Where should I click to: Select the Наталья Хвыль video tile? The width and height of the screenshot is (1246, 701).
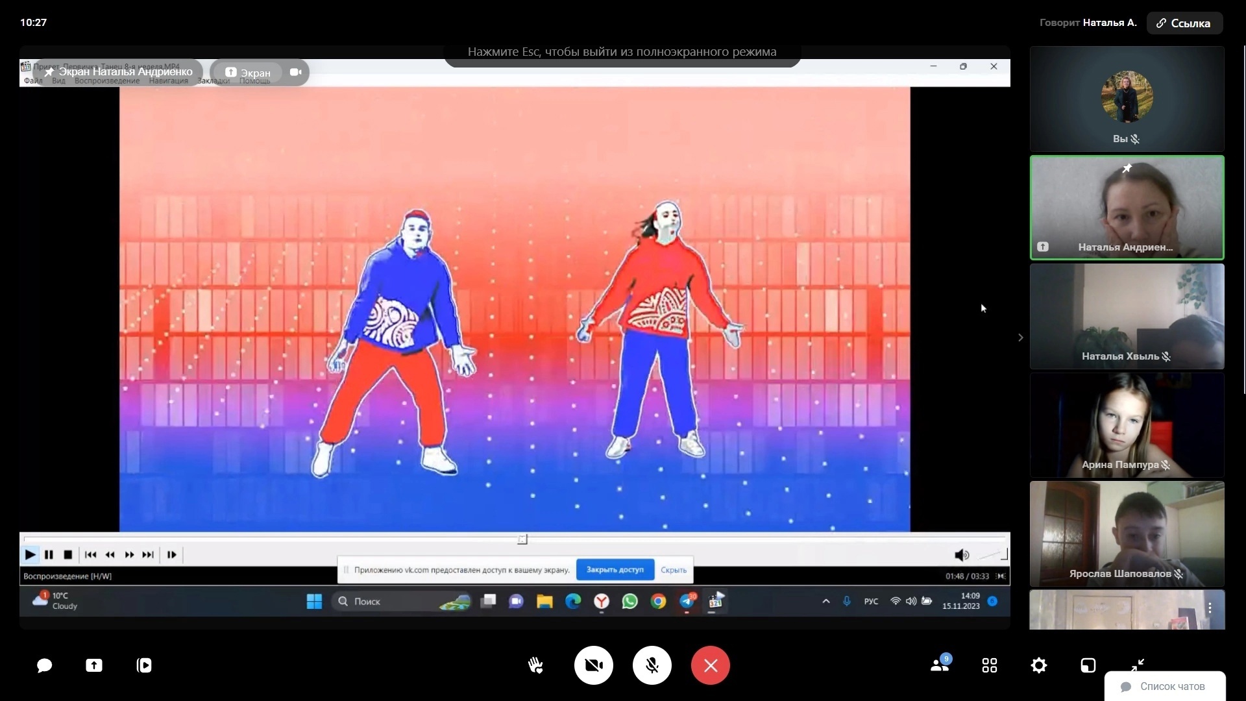pos(1127,317)
